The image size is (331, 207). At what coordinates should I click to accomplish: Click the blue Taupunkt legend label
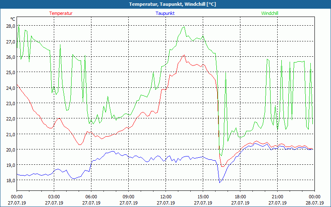pos(165,13)
